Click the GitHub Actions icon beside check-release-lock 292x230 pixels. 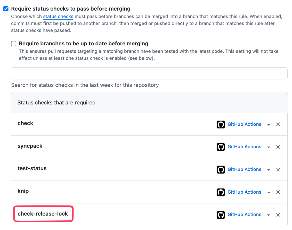pyautogui.click(x=221, y=215)
